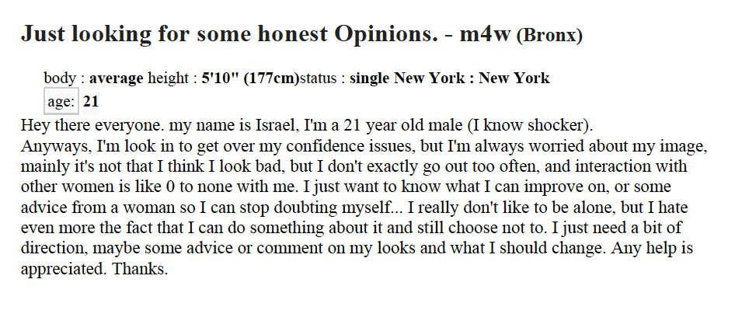Click the boxed 'age:' label
Screen dimensions: 742x314
coord(61,101)
